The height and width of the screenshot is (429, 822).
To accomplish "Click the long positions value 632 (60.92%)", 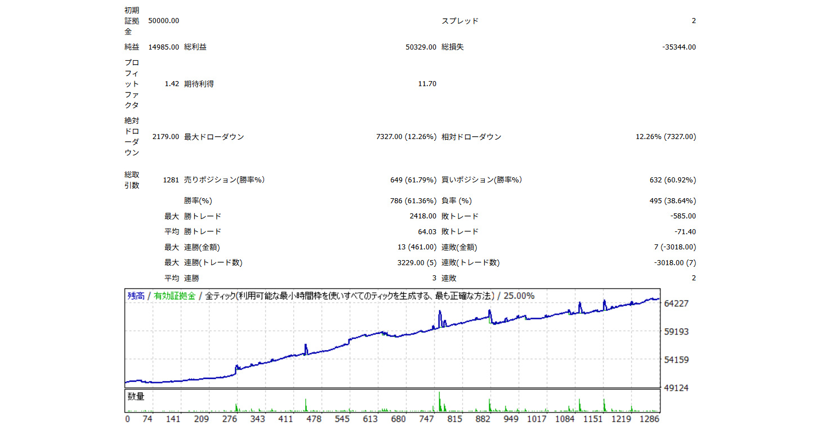I will click(673, 180).
